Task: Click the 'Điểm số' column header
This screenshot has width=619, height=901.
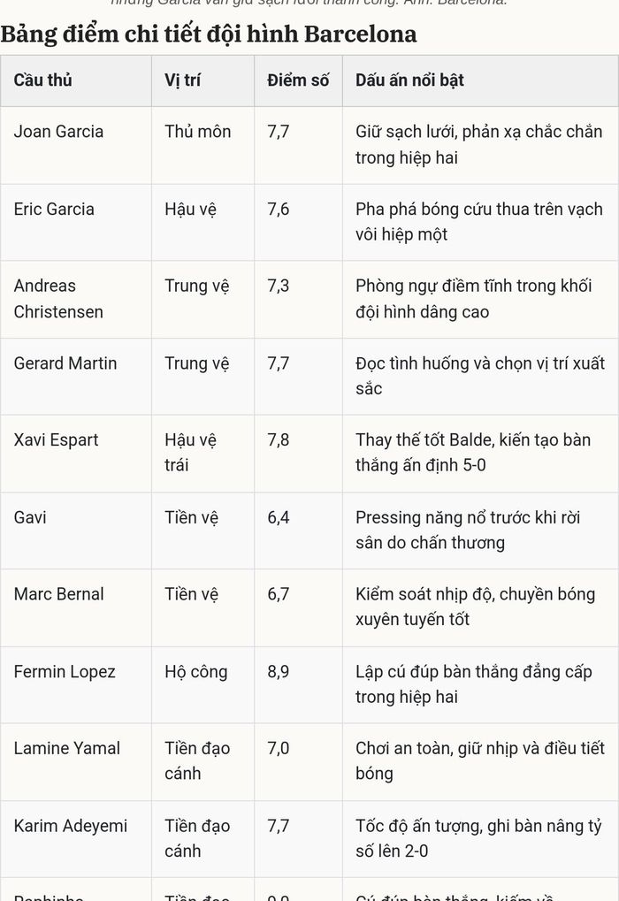Action: [298, 80]
